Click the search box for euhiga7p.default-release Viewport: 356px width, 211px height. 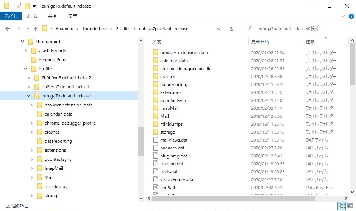[299, 29]
